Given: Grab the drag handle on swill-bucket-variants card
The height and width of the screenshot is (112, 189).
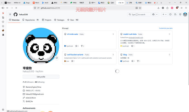Looking at the screenshot, I should 113,54.
